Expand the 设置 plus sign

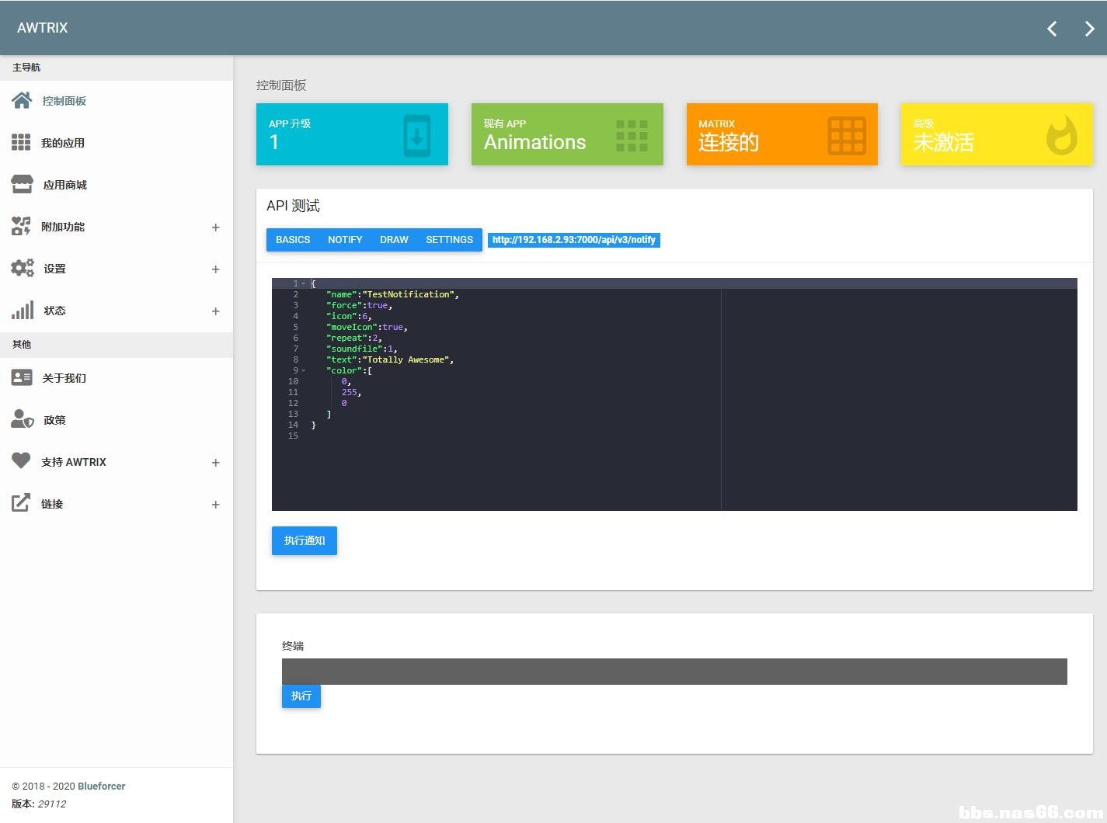tap(215, 269)
